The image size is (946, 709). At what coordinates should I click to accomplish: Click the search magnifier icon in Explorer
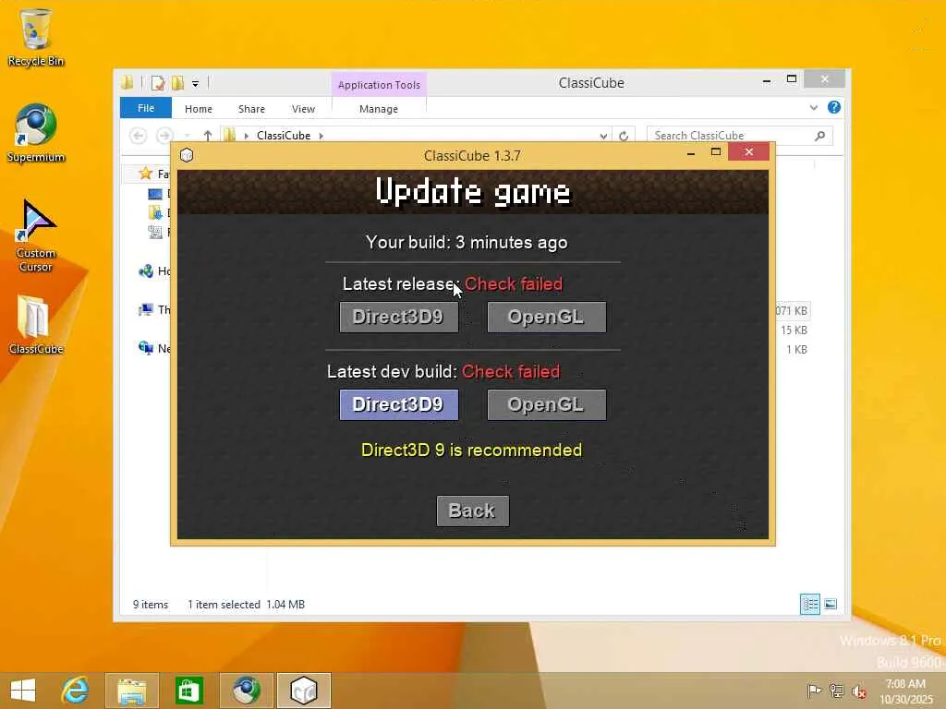[x=820, y=136]
